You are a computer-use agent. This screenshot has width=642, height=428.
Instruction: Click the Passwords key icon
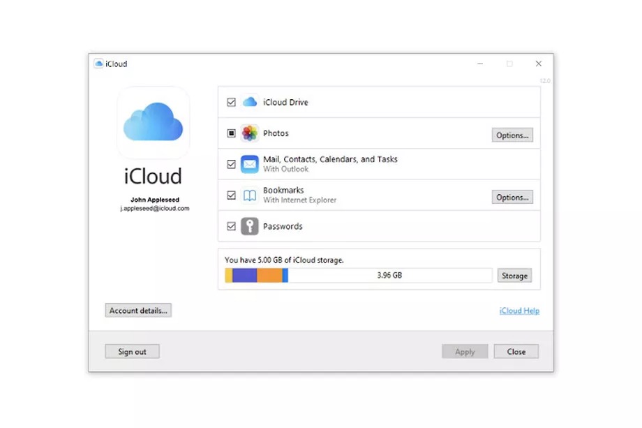pos(249,226)
